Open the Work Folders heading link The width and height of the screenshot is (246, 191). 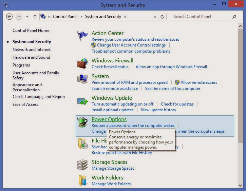point(107,178)
